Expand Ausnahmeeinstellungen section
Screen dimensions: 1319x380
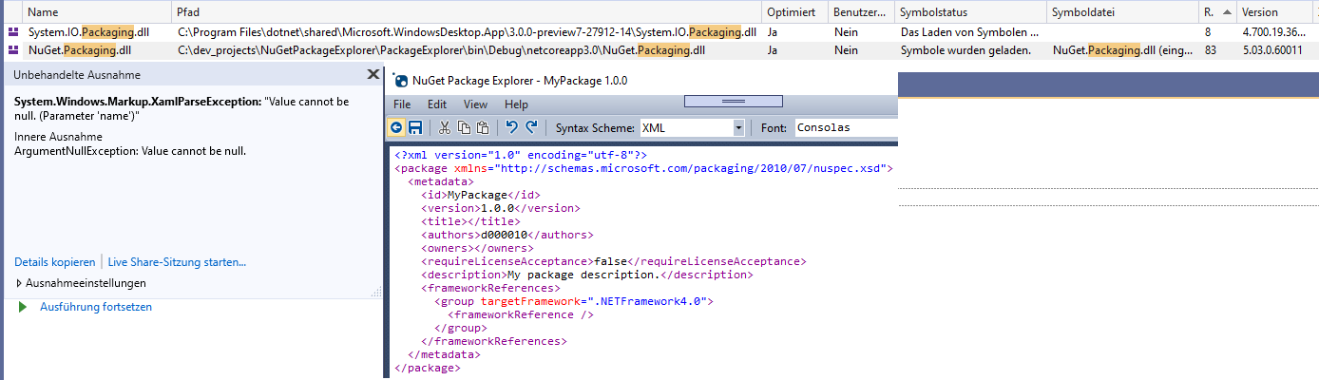click(x=20, y=283)
